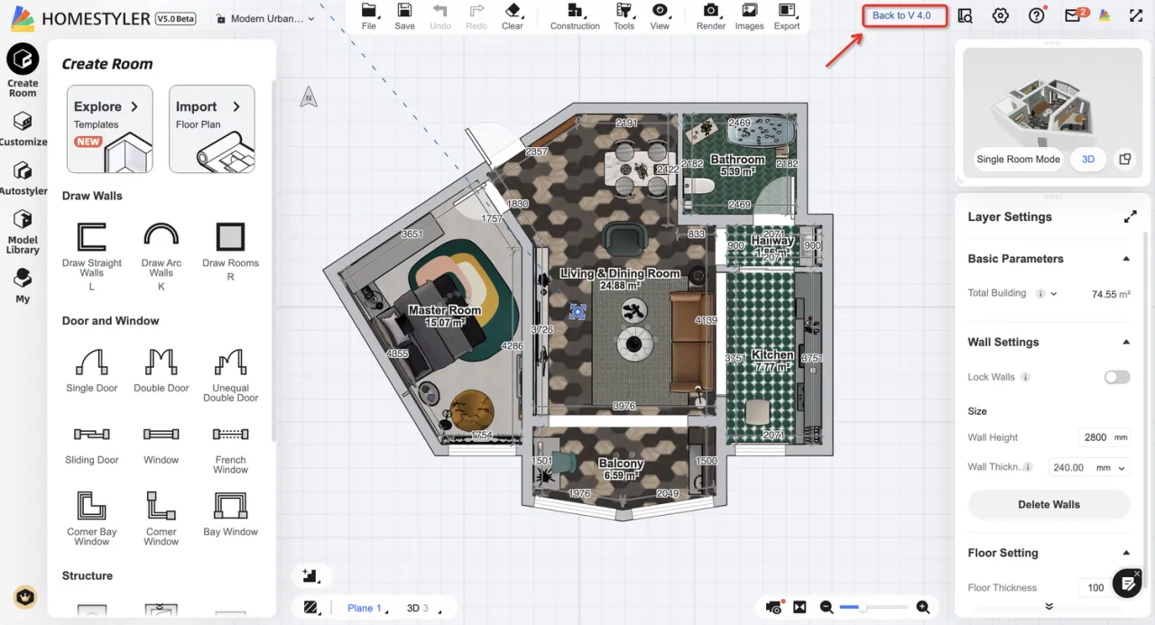
Task: Switch to the Plane 1 tab
Action: (x=366, y=608)
